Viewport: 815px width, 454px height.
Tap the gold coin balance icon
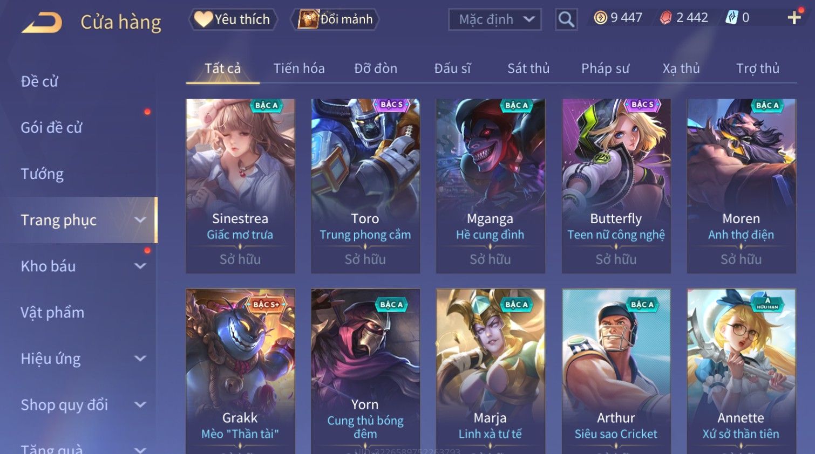click(600, 18)
